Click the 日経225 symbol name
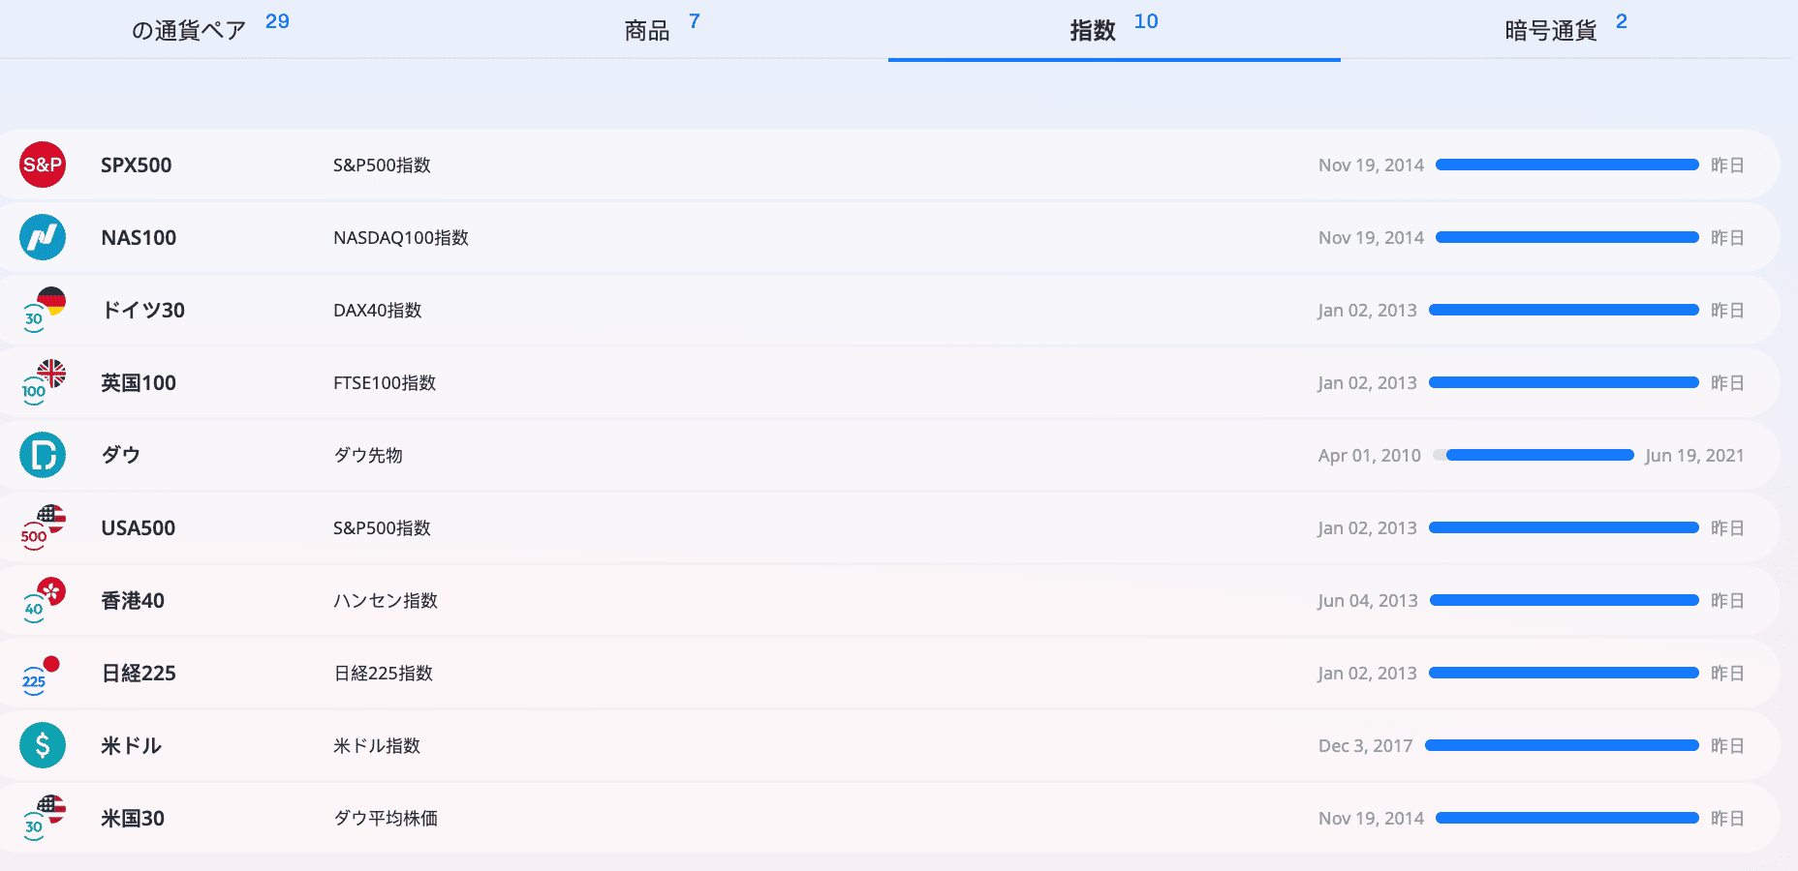 click(139, 674)
